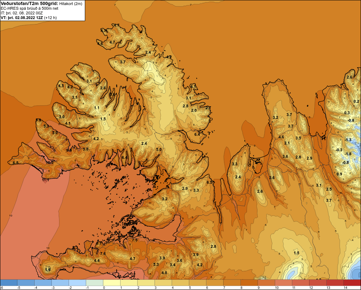Click the 0.3 temperature value on the map
This screenshot has width=361, height=290.
pos(347,113)
